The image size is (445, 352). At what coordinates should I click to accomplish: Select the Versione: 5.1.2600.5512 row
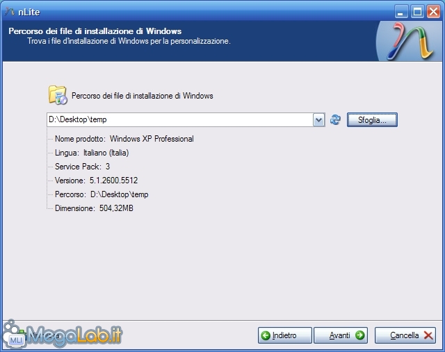(96, 181)
